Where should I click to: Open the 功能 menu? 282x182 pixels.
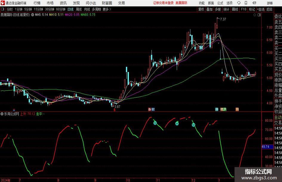click(202, 3)
